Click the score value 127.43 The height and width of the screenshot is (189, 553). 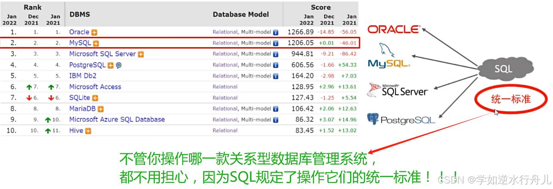[x=303, y=98]
